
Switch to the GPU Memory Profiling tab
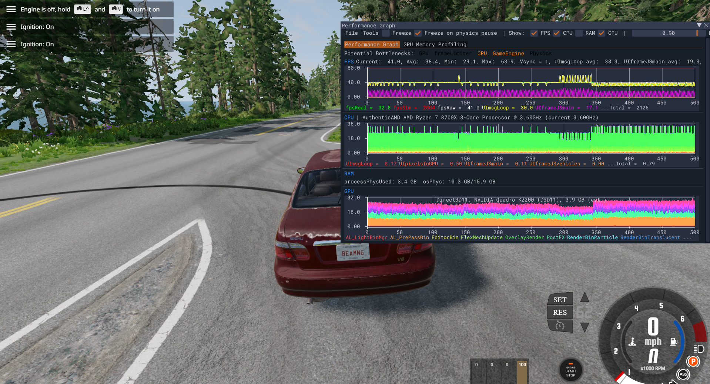[x=435, y=44]
